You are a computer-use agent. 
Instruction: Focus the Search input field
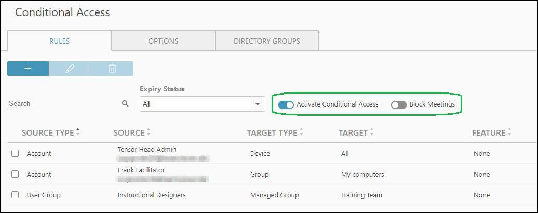(64, 103)
